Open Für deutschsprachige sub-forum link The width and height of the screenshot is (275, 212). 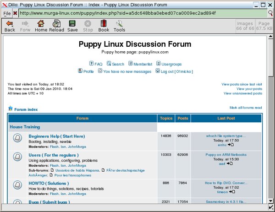(126, 170)
